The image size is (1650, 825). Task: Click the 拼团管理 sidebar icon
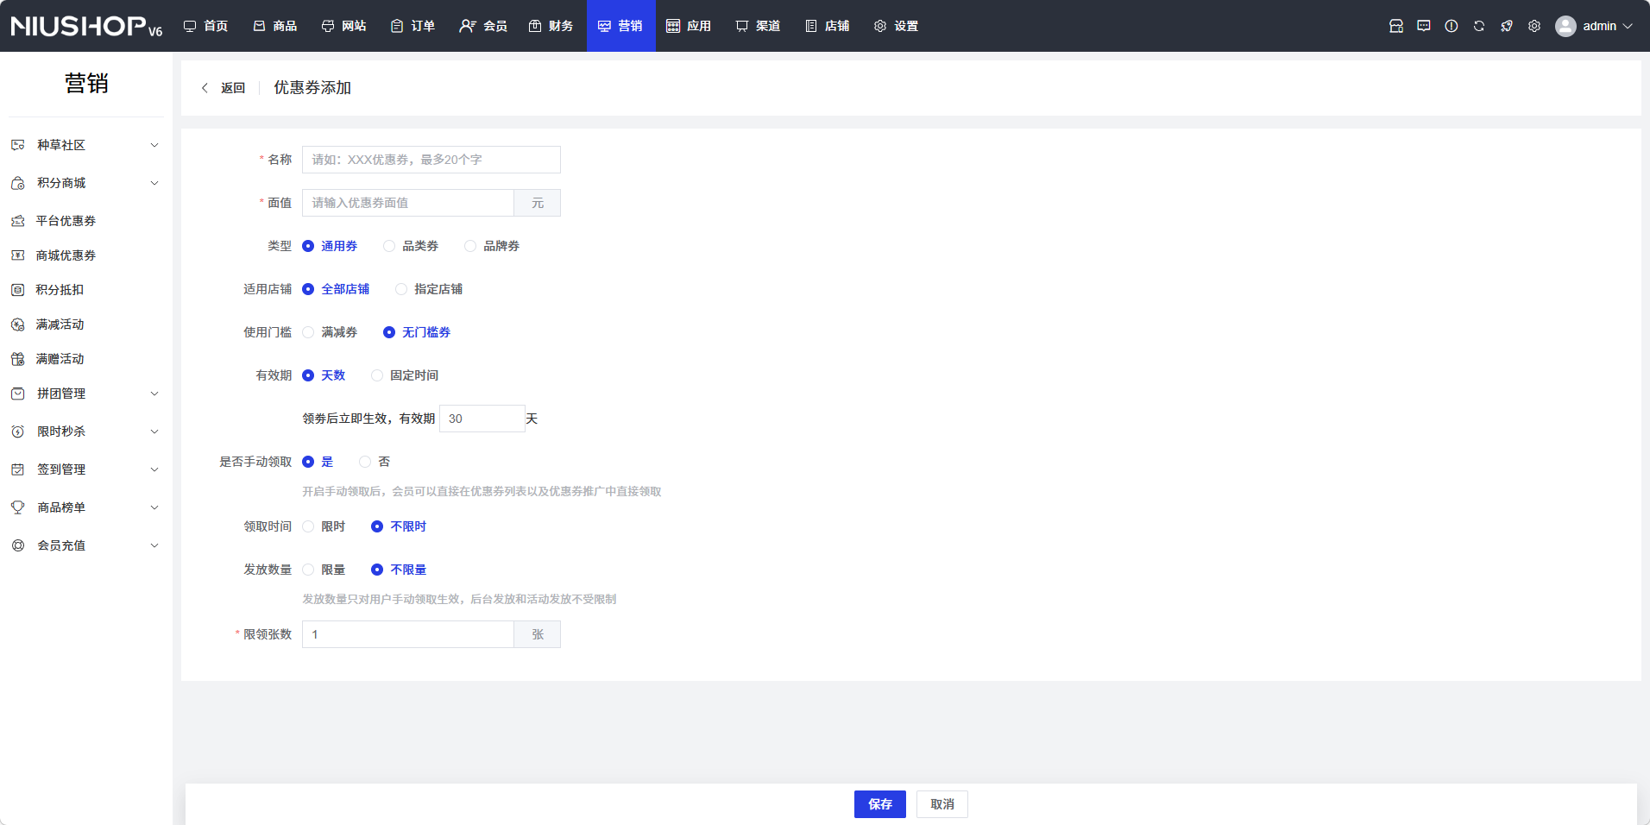18,394
